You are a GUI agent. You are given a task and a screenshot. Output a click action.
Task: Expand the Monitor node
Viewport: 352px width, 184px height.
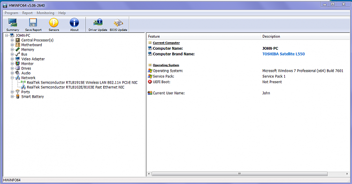12,64
